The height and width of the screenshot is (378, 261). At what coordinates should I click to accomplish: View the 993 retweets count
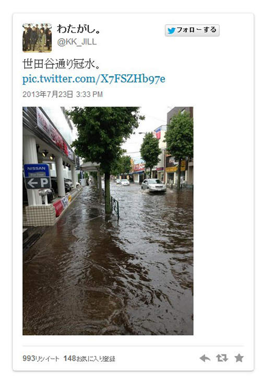41,358
